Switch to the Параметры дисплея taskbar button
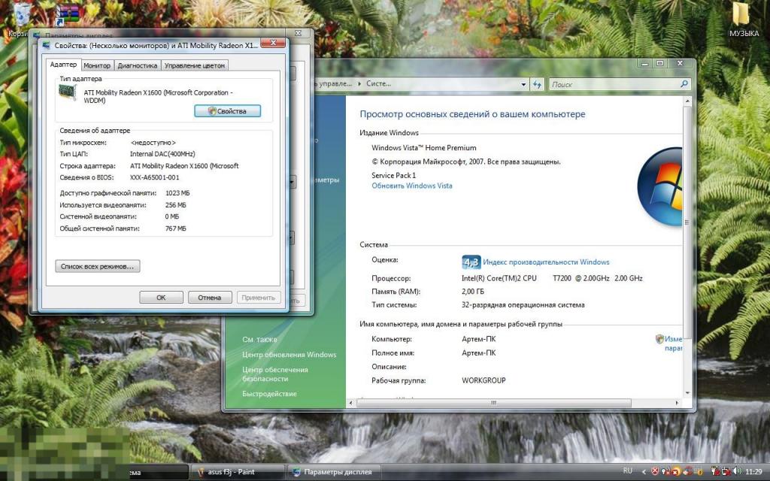 333,472
